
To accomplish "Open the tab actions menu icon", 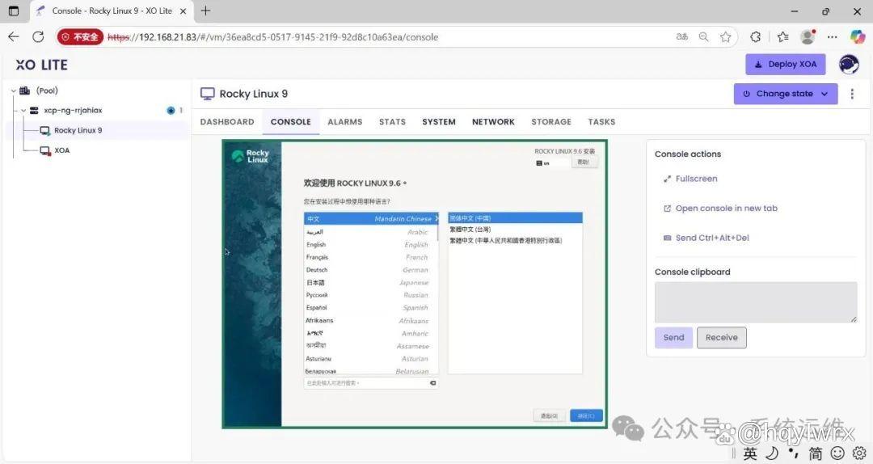I will [14, 11].
